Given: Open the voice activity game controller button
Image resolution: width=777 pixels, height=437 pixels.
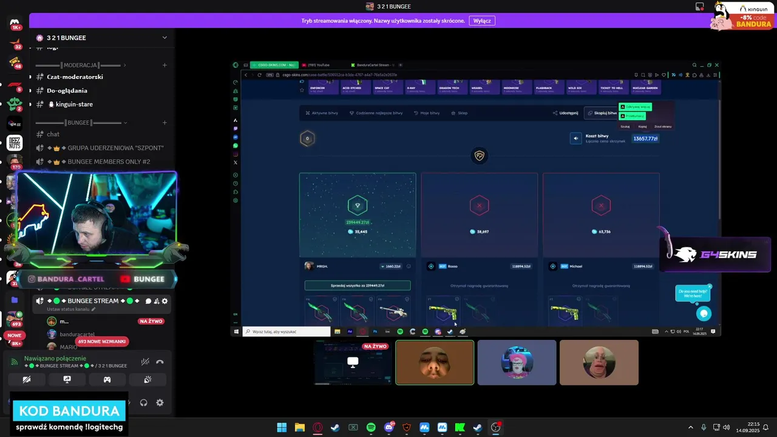Looking at the screenshot, I should (107, 379).
